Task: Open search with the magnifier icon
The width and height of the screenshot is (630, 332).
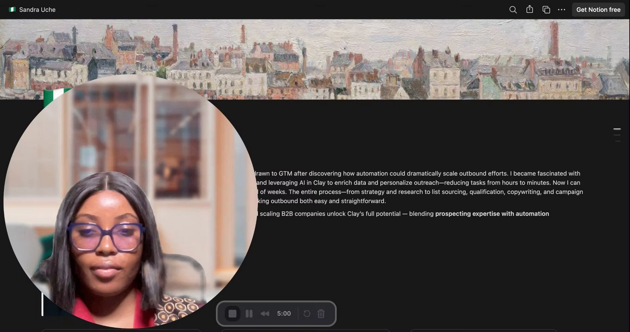Action: (513, 10)
